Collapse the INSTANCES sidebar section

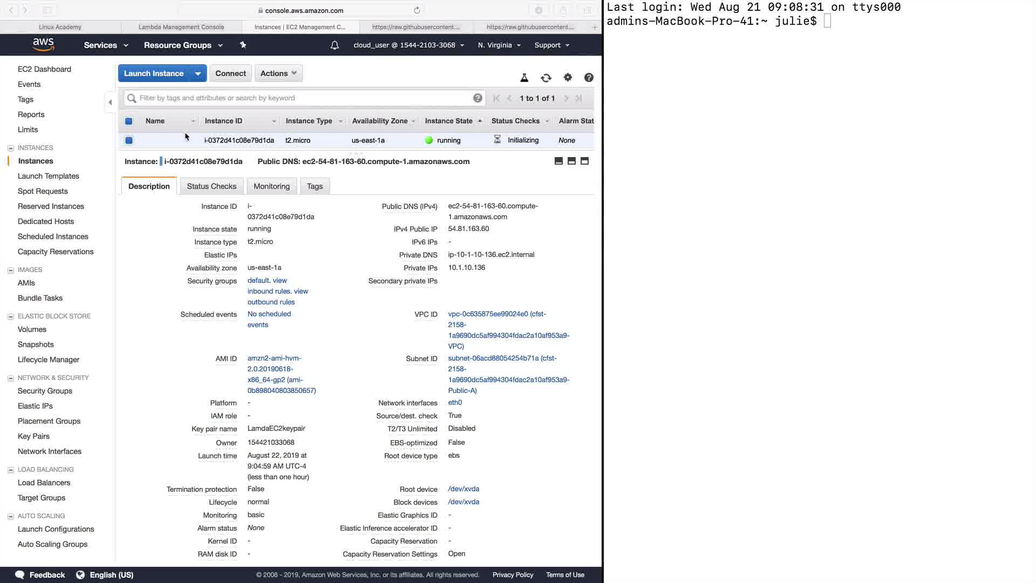[10, 148]
